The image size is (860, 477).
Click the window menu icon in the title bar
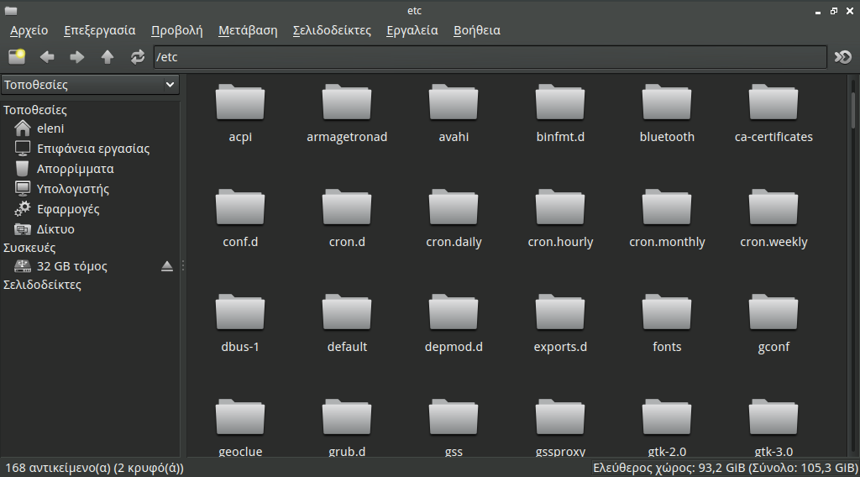coord(11,10)
